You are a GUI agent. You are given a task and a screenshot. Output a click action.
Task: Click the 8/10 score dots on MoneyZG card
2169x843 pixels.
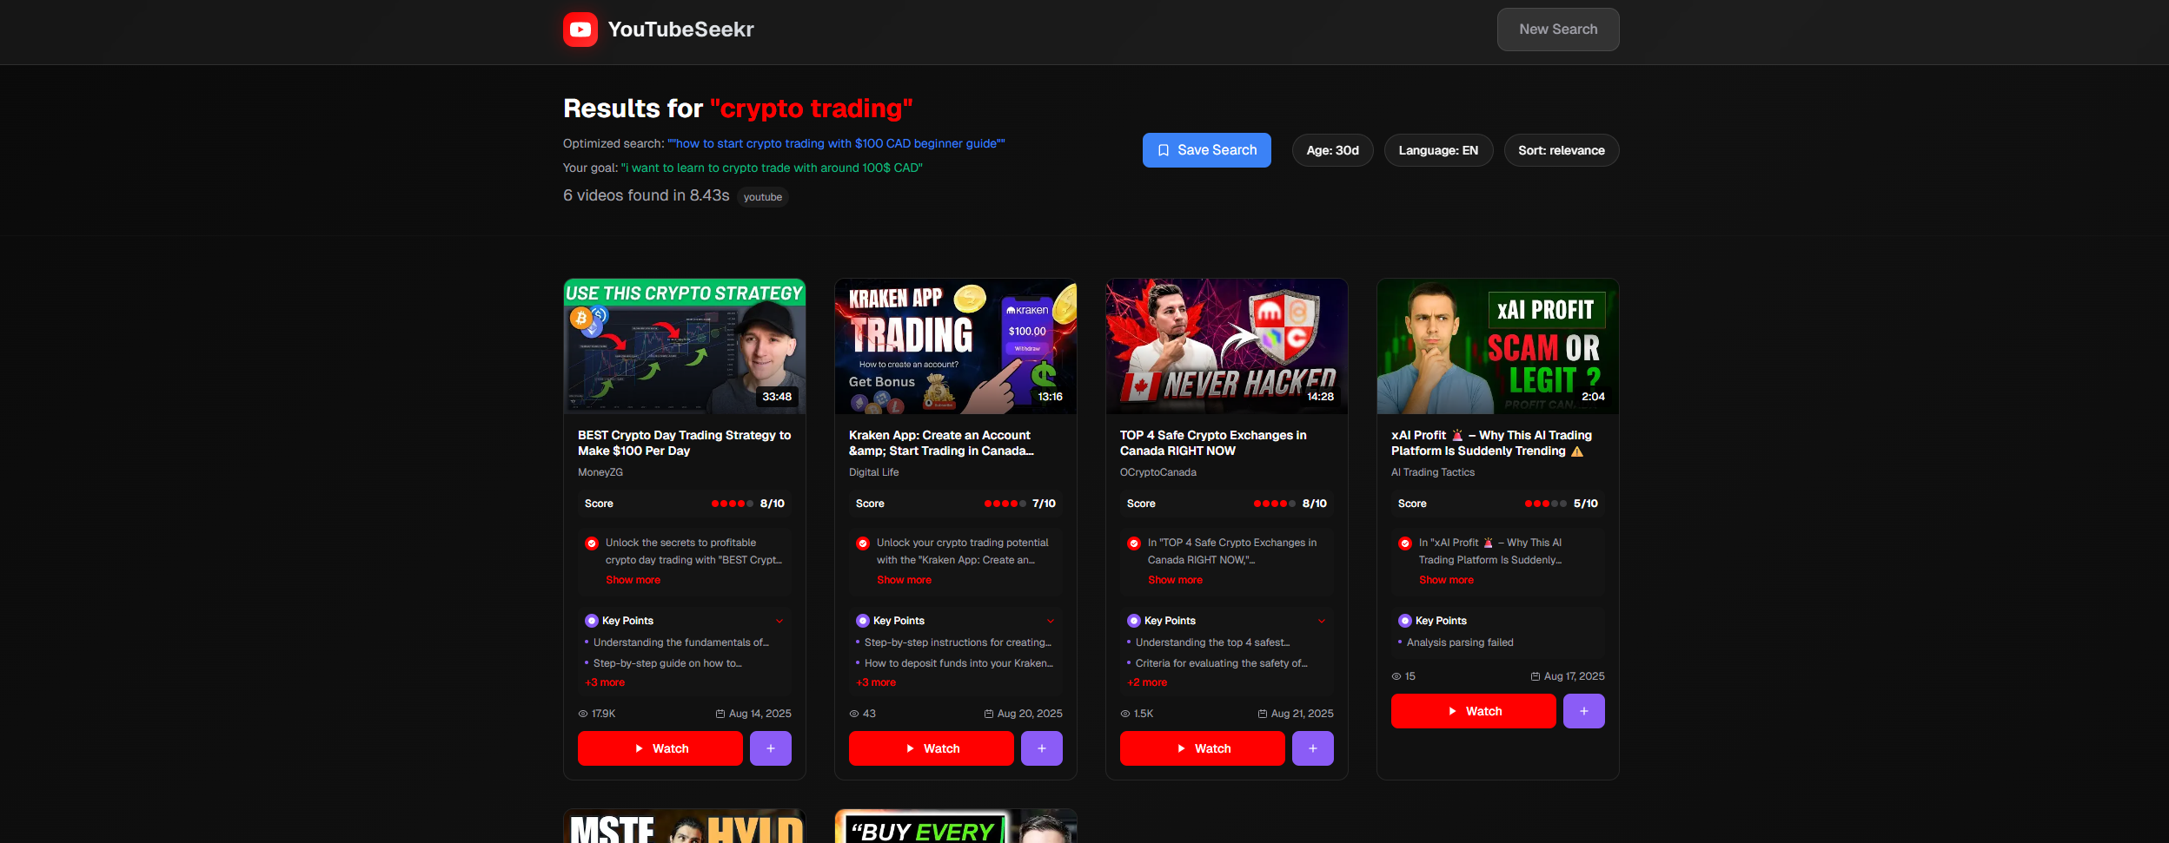pyautogui.click(x=733, y=504)
